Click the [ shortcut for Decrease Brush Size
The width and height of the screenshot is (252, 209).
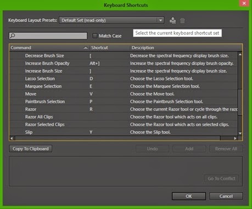91,56
